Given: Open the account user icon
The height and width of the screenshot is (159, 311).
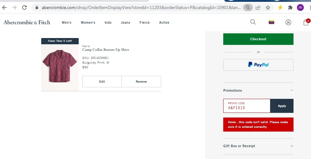Looking at the screenshot, I should (288, 22).
